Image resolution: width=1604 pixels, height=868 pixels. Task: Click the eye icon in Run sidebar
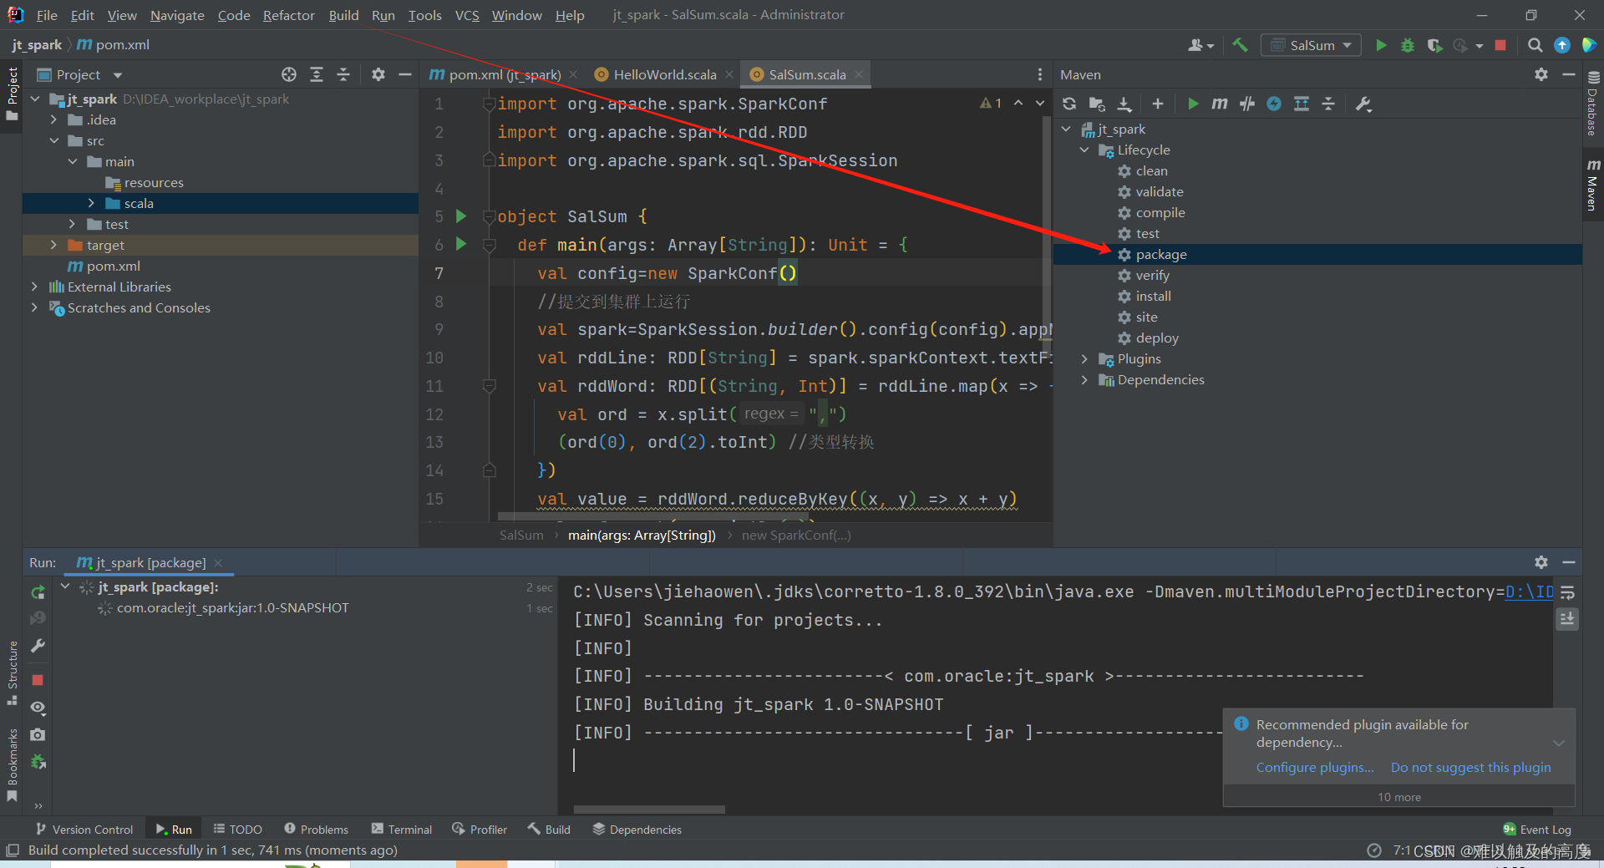(x=38, y=708)
